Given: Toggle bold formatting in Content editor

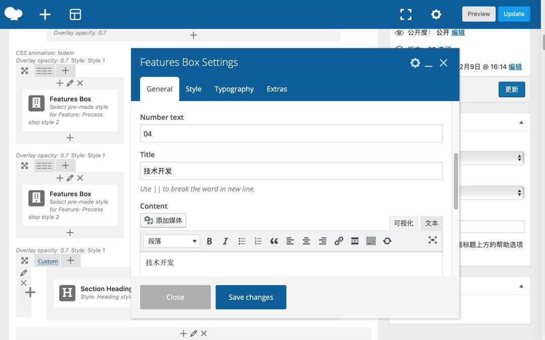Looking at the screenshot, I should pos(209,241).
